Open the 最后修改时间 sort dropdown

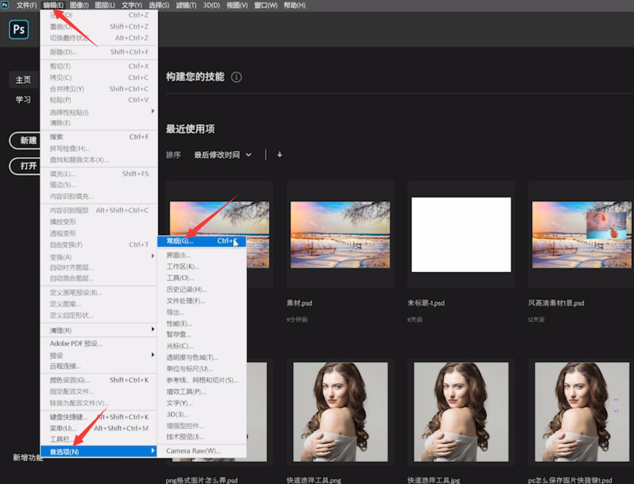pyautogui.click(x=223, y=155)
